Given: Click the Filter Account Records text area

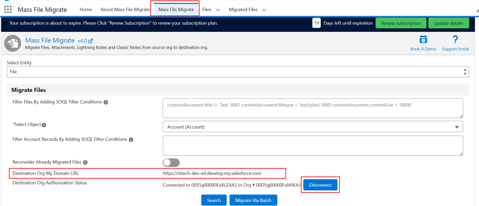Looking at the screenshot, I should coord(313,146).
